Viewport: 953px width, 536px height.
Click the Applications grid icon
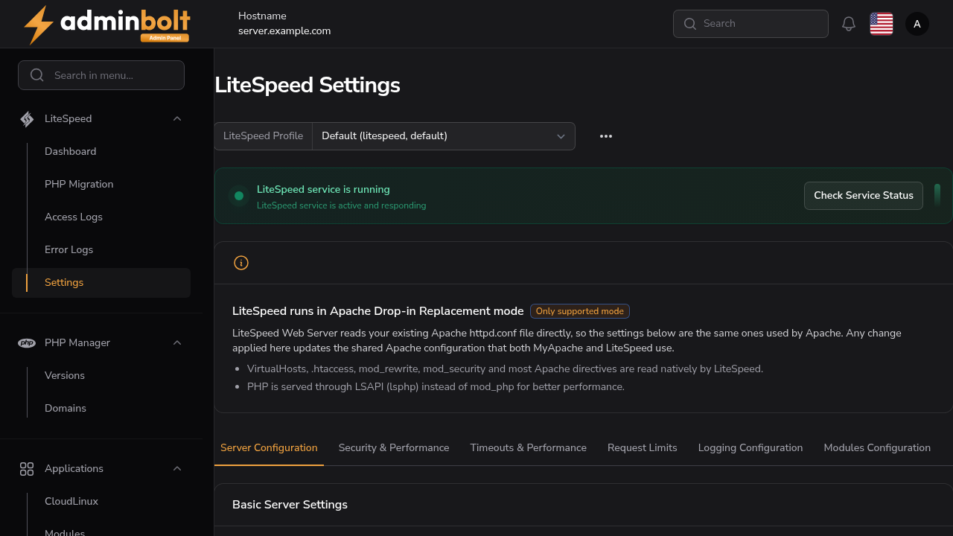click(x=27, y=469)
